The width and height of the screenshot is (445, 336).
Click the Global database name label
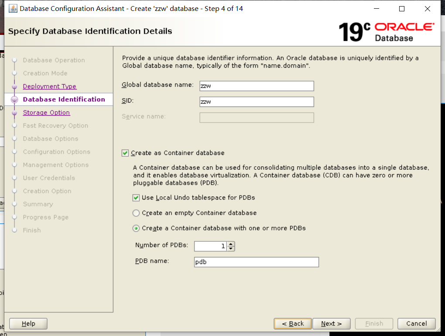157,85
